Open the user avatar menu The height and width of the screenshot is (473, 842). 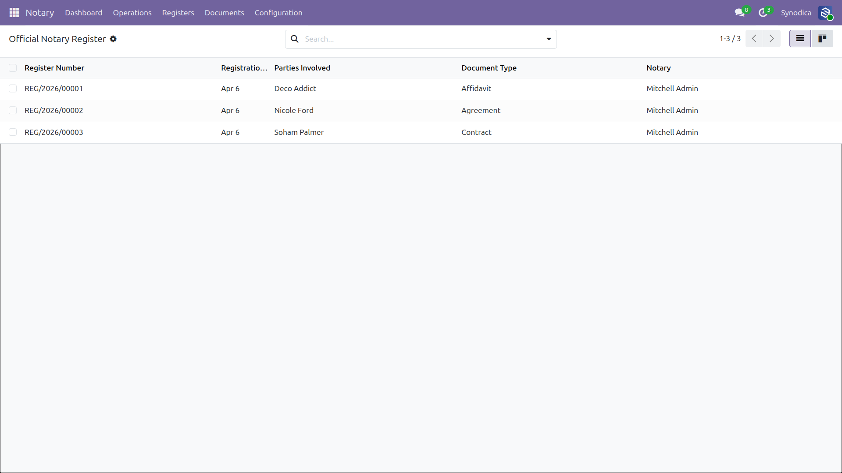click(x=825, y=13)
